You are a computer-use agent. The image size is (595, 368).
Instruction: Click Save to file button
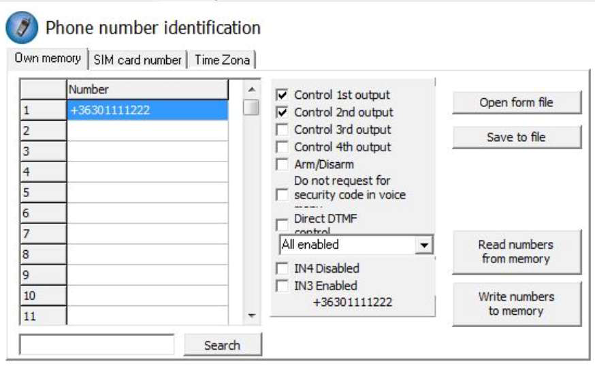517,137
